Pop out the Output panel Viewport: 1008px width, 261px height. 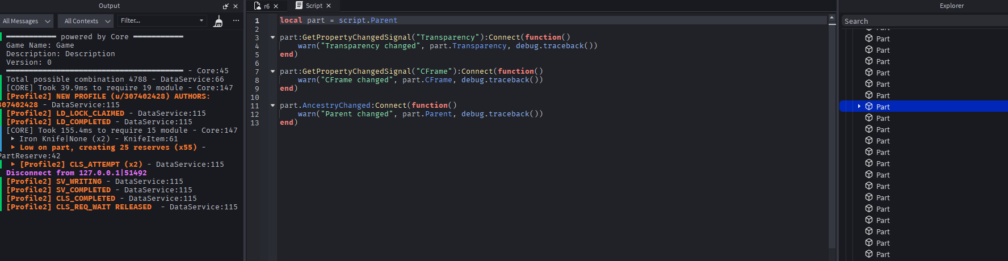pyautogui.click(x=226, y=6)
